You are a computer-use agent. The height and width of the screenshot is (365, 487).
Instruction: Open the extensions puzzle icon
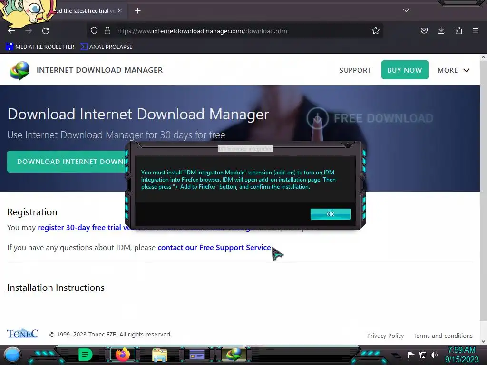click(x=458, y=30)
